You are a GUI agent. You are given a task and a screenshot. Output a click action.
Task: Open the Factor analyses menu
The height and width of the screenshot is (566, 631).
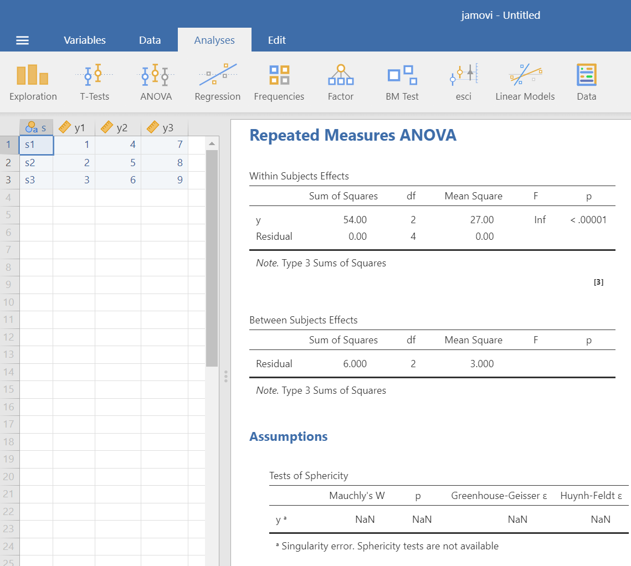(x=341, y=83)
